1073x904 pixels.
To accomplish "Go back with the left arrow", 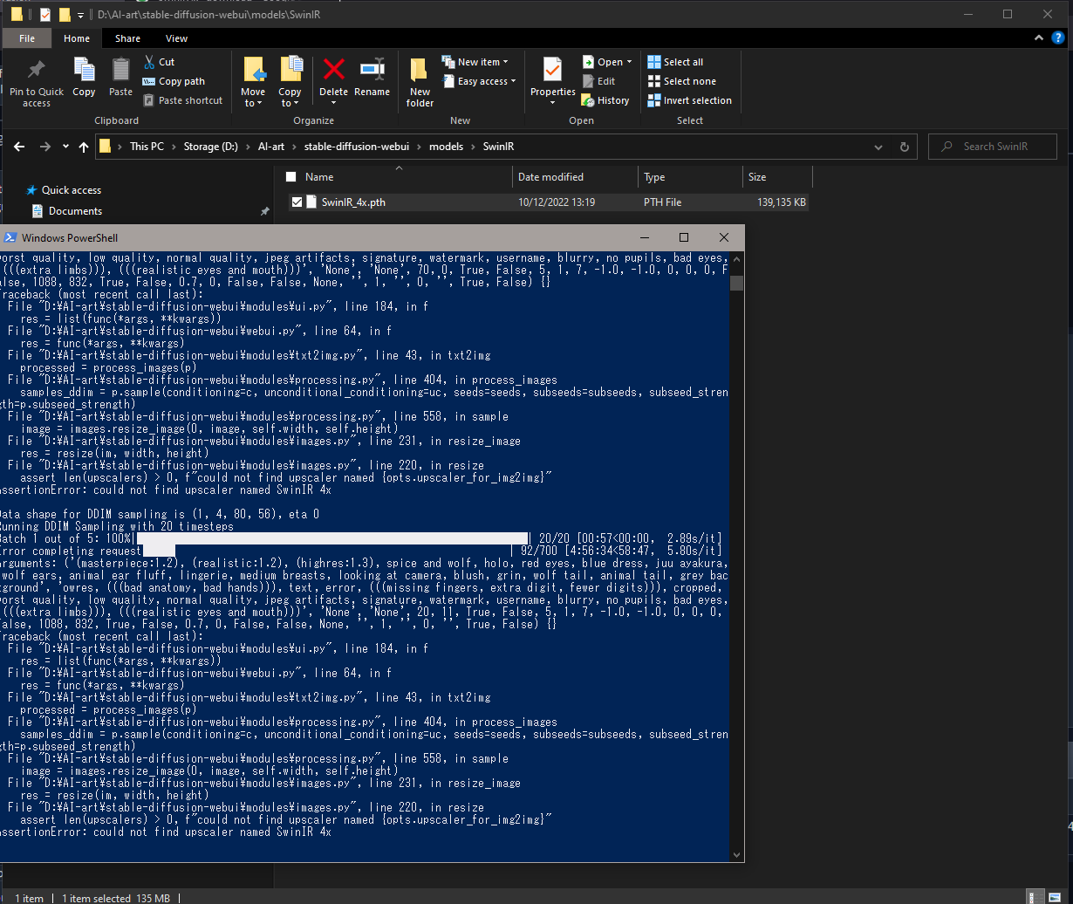I will pos(19,147).
